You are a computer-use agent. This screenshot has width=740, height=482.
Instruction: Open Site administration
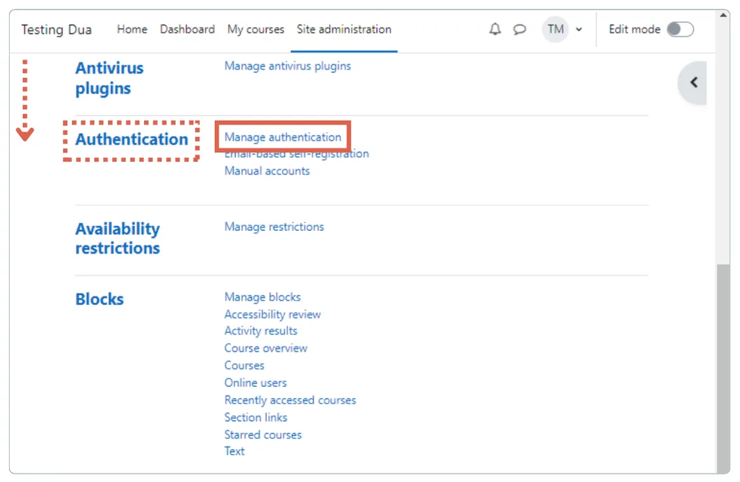click(x=343, y=29)
